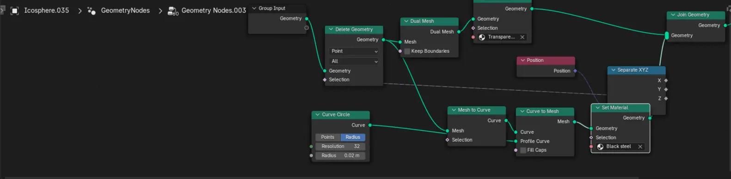
Task: Select Radius mode in Curve Circle node
Action: 353,137
